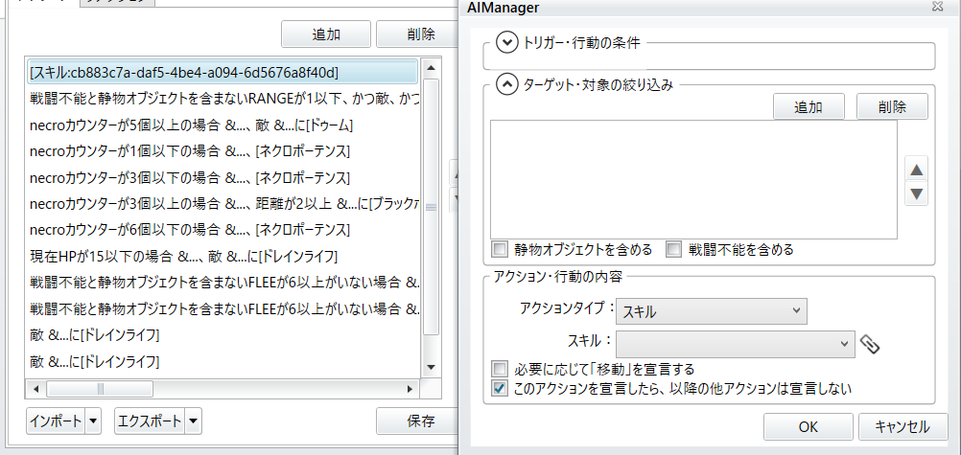Click the link icon beside the skill dropdown
Viewport: 961px width, 455px height.
pyautogui.click(x=869, y=344)
